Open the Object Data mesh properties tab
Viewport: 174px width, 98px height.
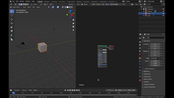click(x=140, y=73)
